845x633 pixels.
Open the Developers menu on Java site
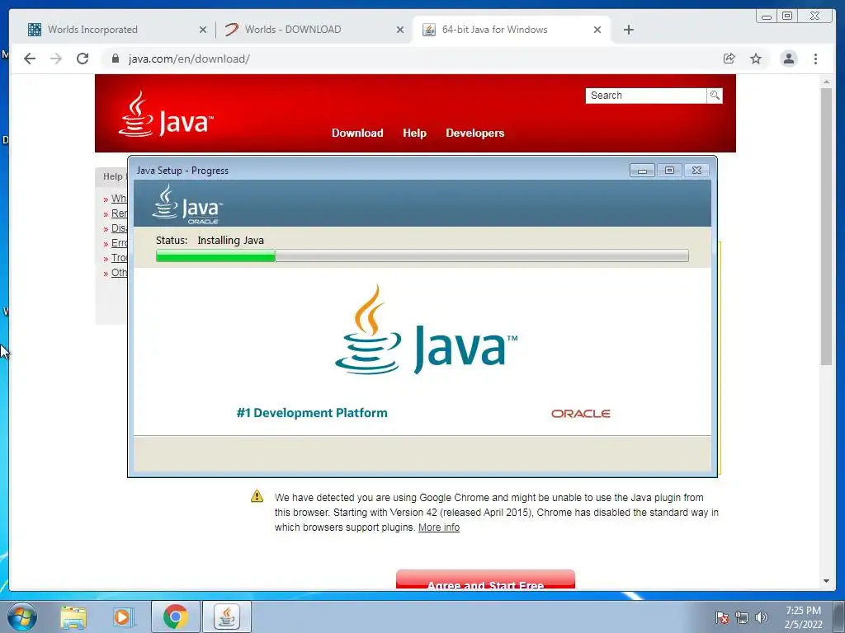click(x=474, y=133)
